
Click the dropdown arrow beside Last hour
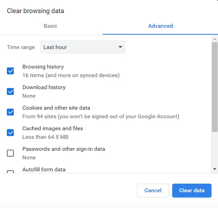tap(120, 47)
